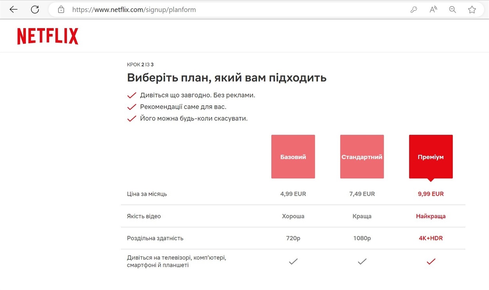The height and width of the screenshot is (290, 489).
Task: Click the 'Роздільна здатність' row label
Action: coord(155,238)
